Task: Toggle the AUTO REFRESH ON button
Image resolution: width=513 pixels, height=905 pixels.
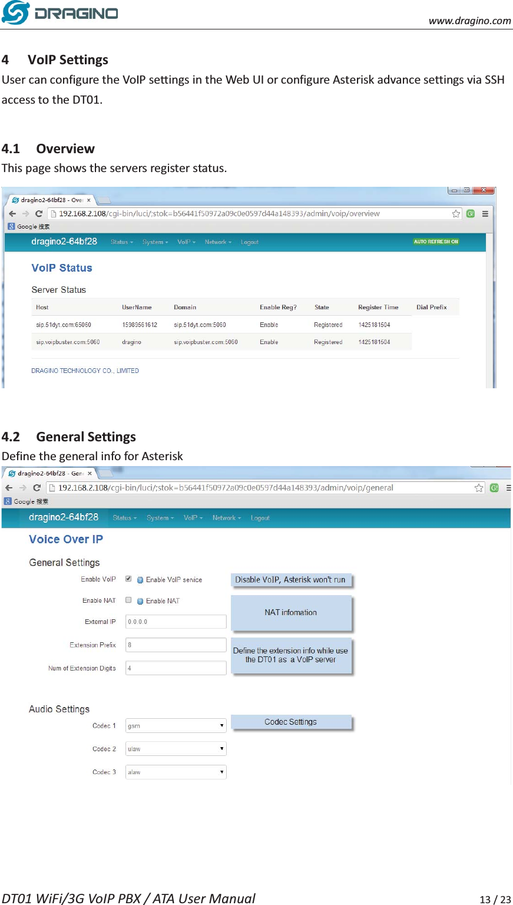Action: [436, 242]
